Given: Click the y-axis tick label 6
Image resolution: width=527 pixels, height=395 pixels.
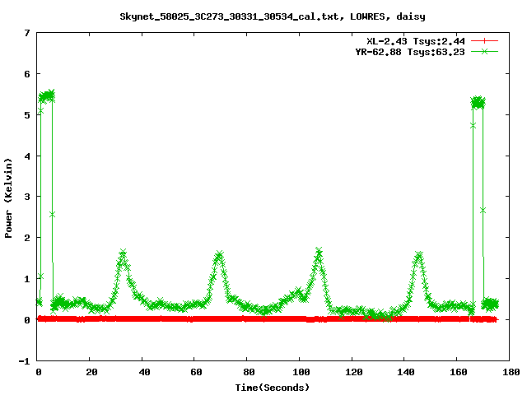Looking at the screenshot, I should [27, 74].
